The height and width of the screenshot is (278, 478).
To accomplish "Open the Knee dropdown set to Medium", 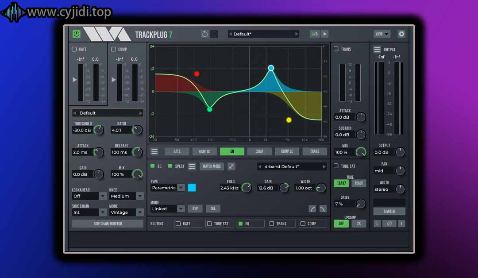I will click(x=126, y=196).
